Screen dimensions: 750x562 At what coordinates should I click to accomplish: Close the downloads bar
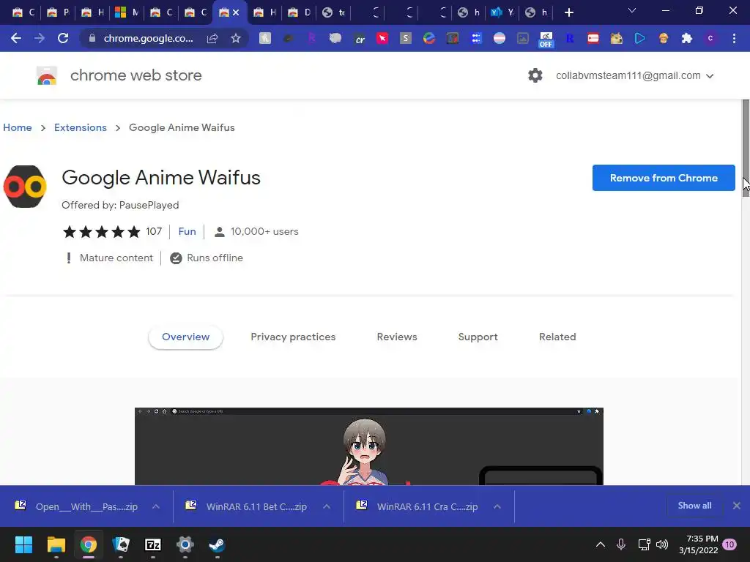click(737, 506)
